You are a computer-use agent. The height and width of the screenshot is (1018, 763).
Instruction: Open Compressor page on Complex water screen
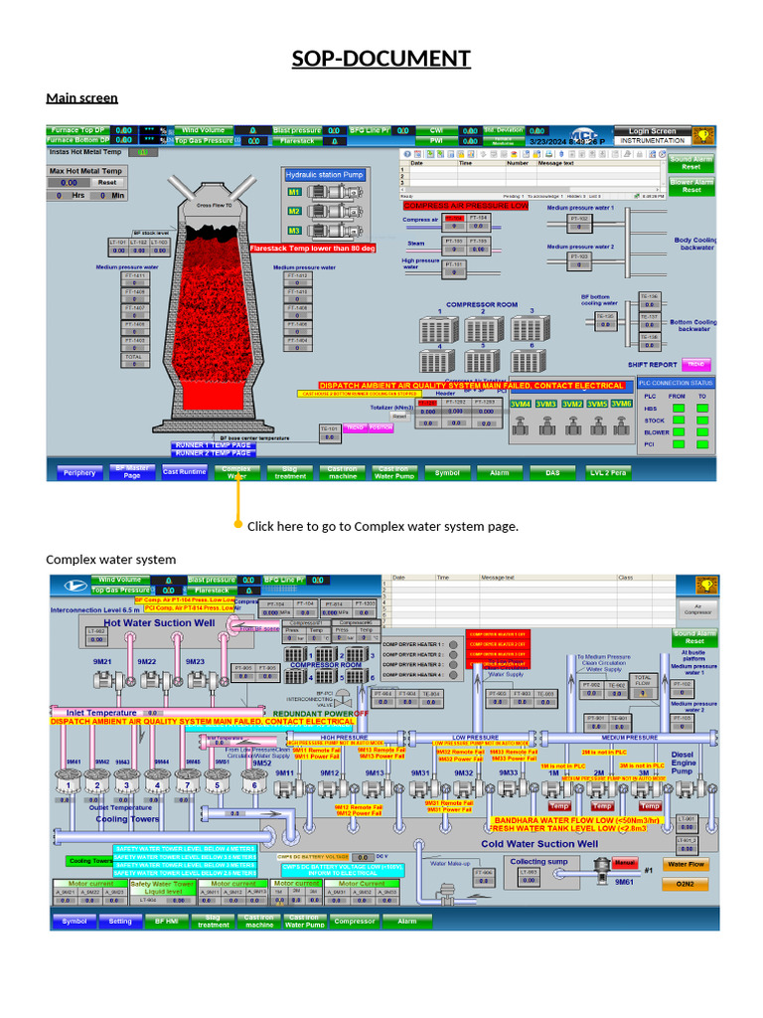click(x=355, y=921)
